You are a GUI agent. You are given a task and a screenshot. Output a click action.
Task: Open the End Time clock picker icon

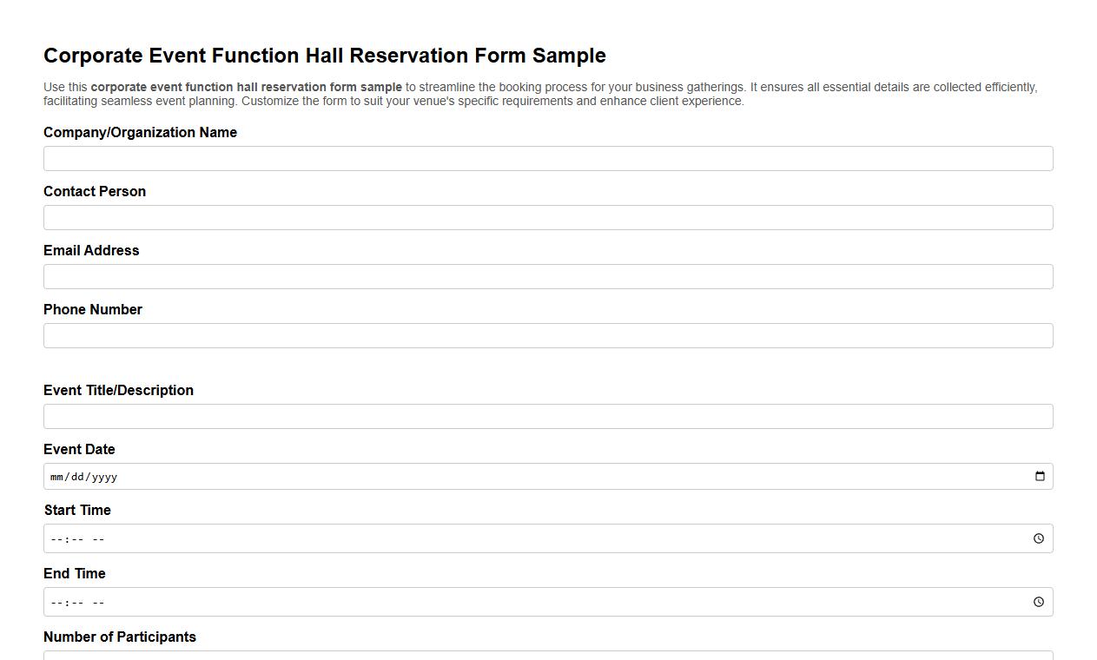[1039, 601]
